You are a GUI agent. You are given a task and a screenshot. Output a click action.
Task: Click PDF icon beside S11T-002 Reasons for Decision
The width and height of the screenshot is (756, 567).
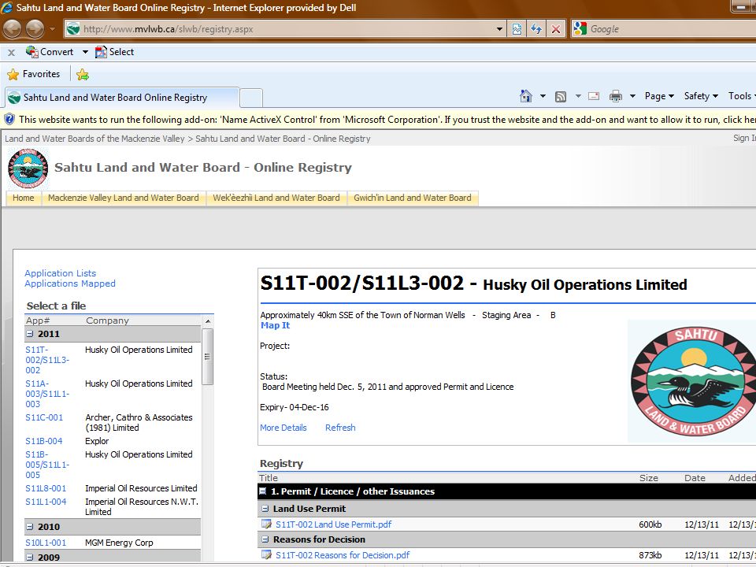(x=266, y=555)
